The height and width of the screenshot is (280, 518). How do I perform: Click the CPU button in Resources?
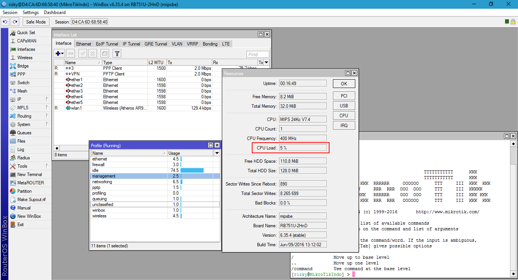pyautogui.click(x=344, y=116)
